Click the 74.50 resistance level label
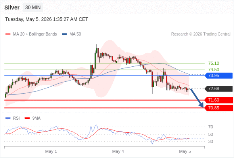234x158 pixels. click(213, 70)
